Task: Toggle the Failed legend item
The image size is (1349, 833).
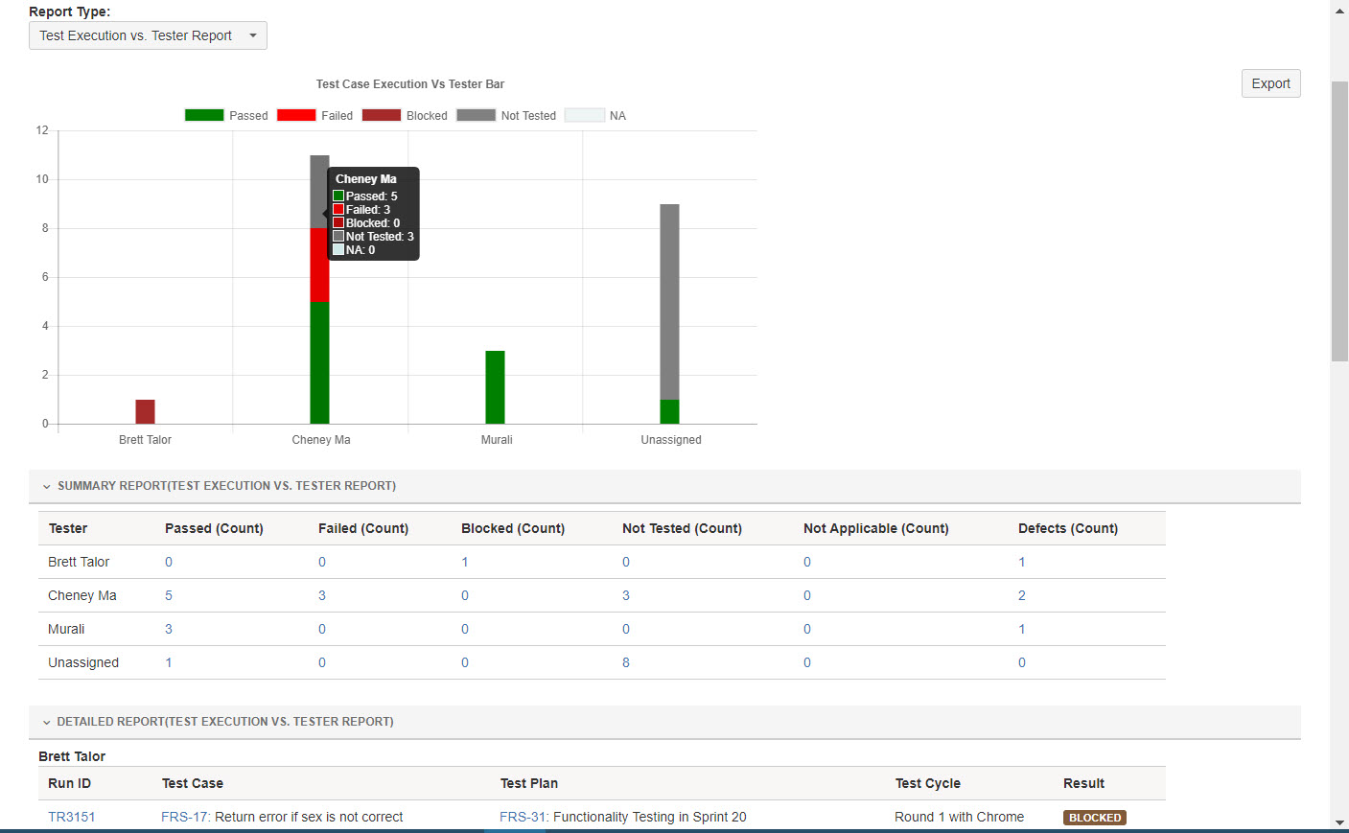Action: pyautogui.click(x=315, y=115)
